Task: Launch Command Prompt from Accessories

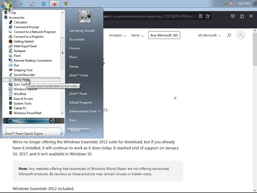Action: (x=26, y=27)
